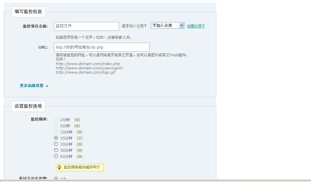Click the green arrow beside 更多高级设置

pos(47,86)
